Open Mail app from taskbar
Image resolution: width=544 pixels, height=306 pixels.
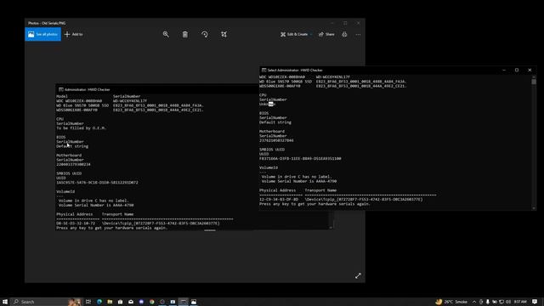(131, 302)
